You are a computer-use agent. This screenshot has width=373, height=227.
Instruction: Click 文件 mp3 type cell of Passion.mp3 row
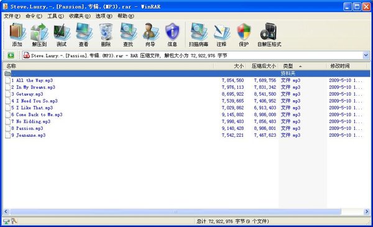pos(290,128)
